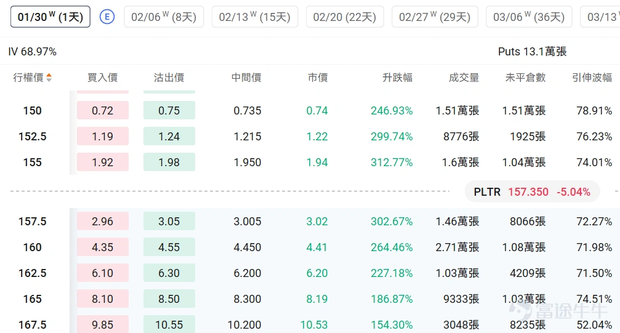Click the PLTR 157.350 price badge
This screenshot has width=620, height=333.
532,192
